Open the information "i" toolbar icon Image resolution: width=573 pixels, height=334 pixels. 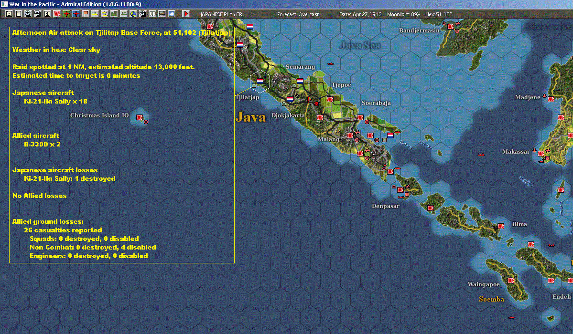point(47,14)
